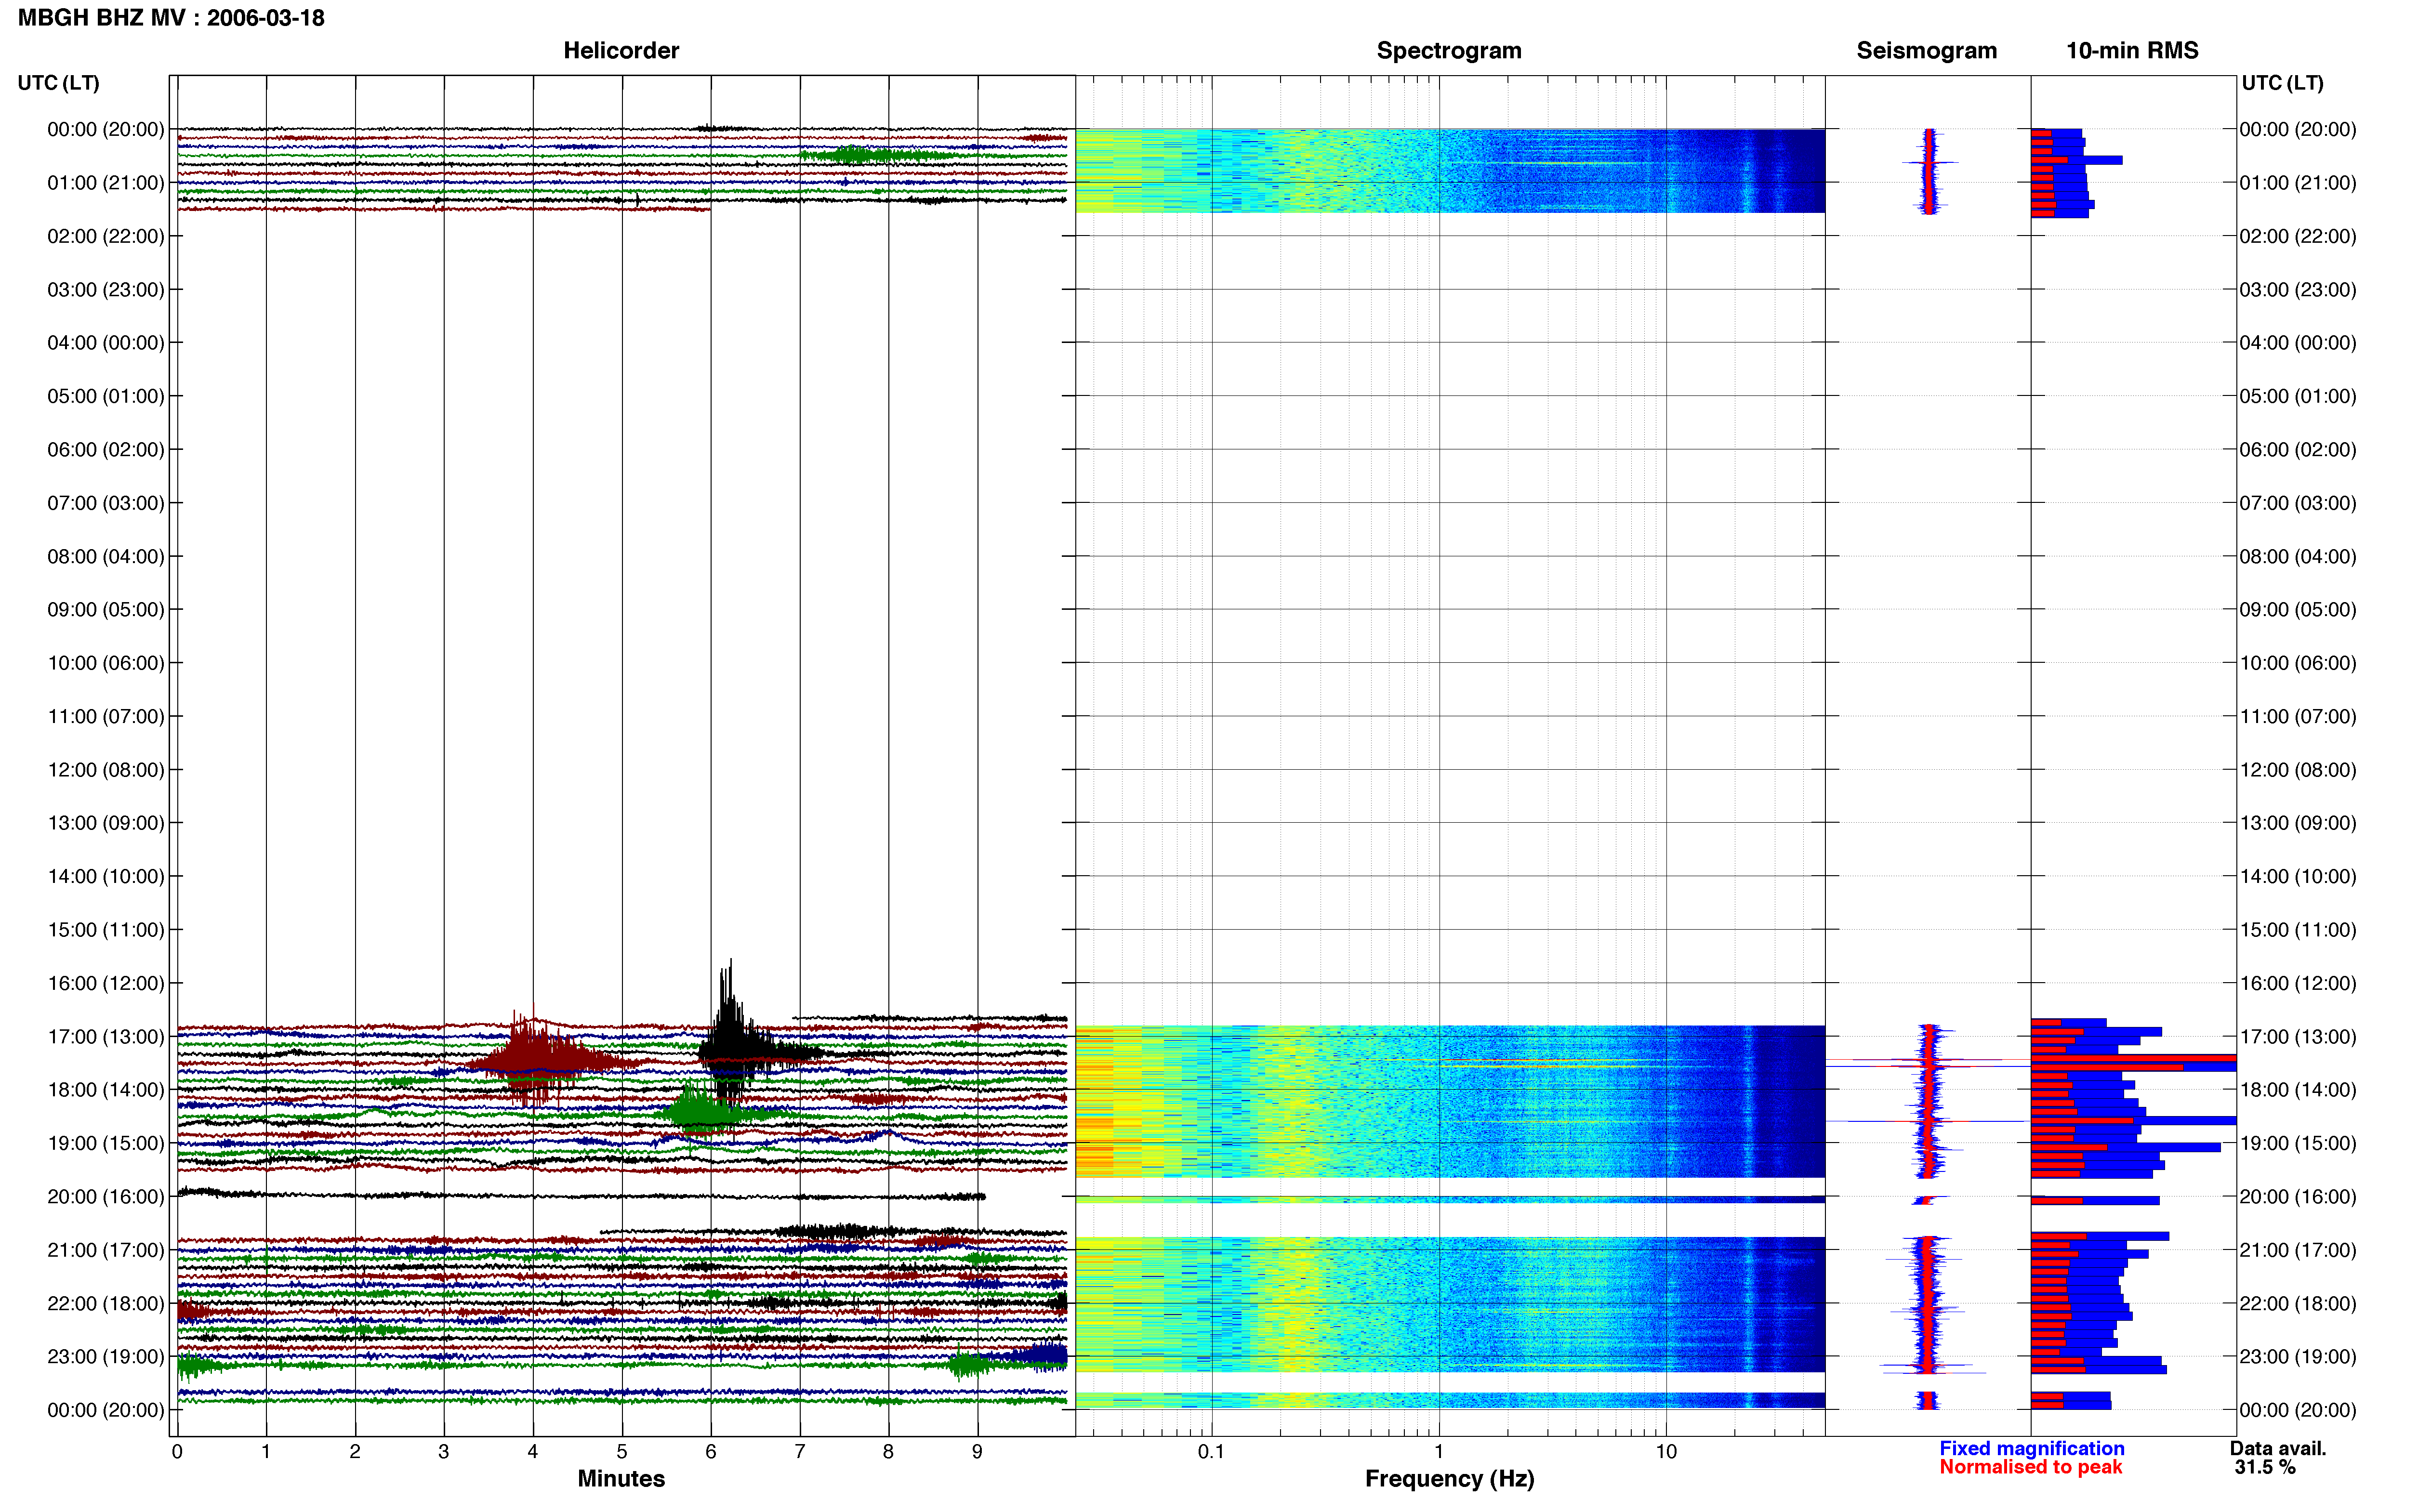Click the minute '5' tick on helicorder axis
The image size is (2418, 1512).
[x=622, y=1452]
